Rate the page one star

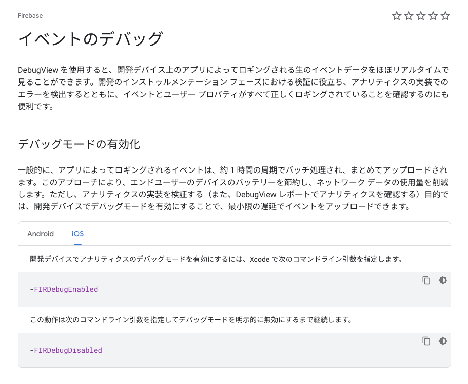397,16
